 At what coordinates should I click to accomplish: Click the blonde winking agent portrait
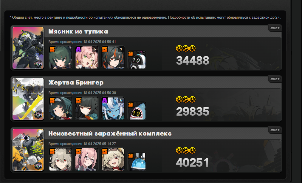coord(113,159)
